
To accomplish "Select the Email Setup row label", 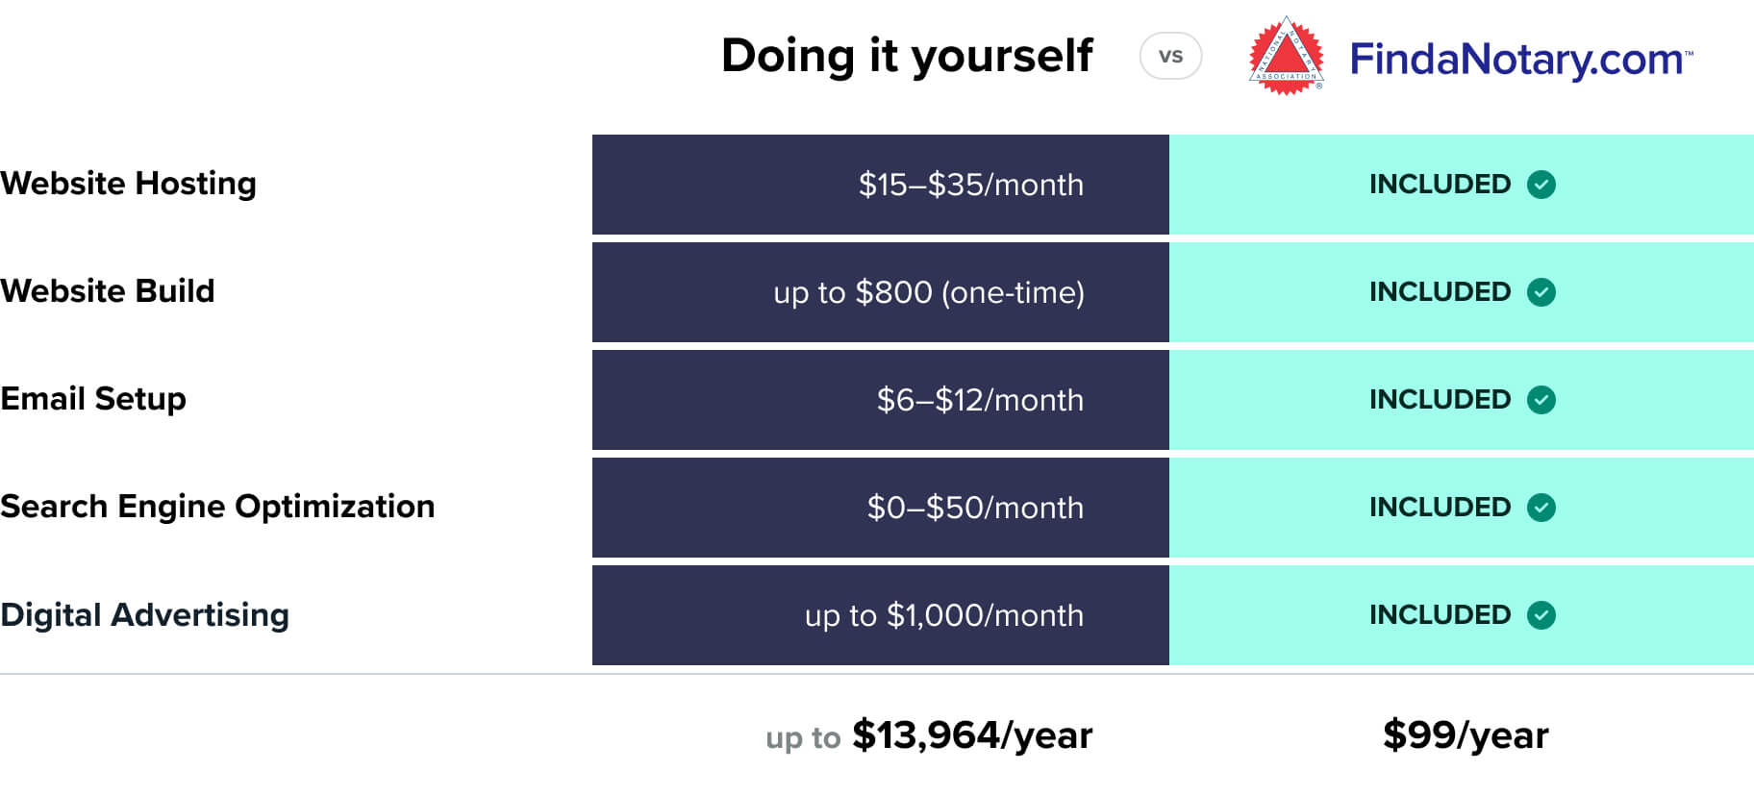I will coord(93,398).
